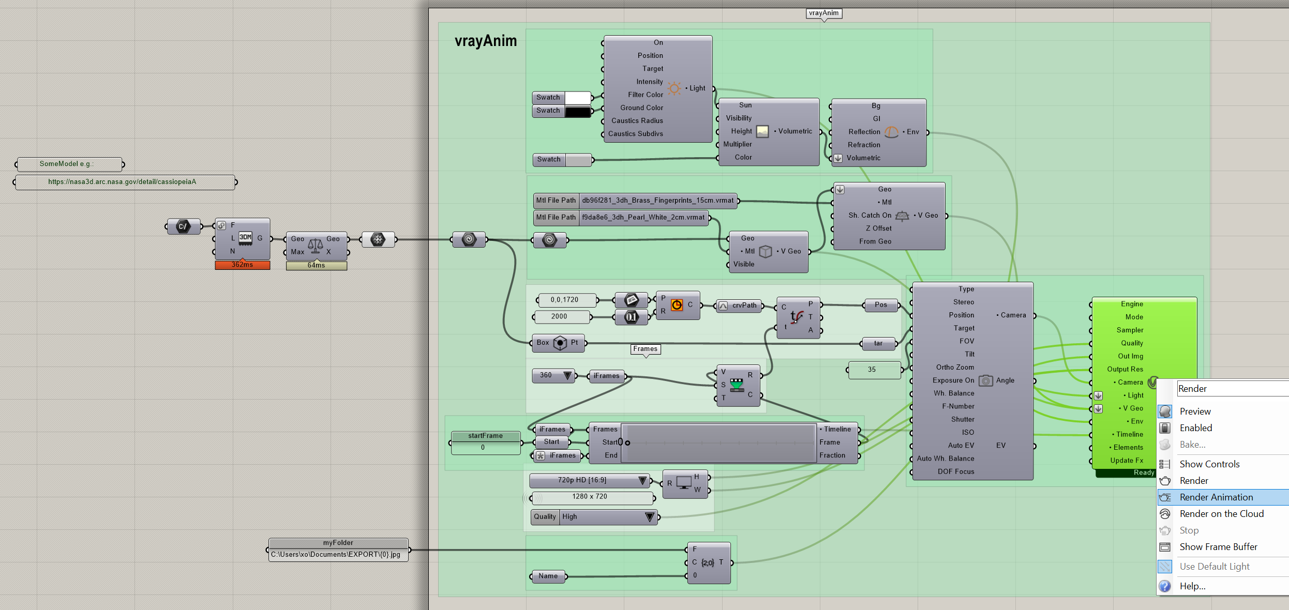Click the vrayAnim group label tab
Image resolution: width=1289 pixels, height=610 pixels.
coord(824,13)
